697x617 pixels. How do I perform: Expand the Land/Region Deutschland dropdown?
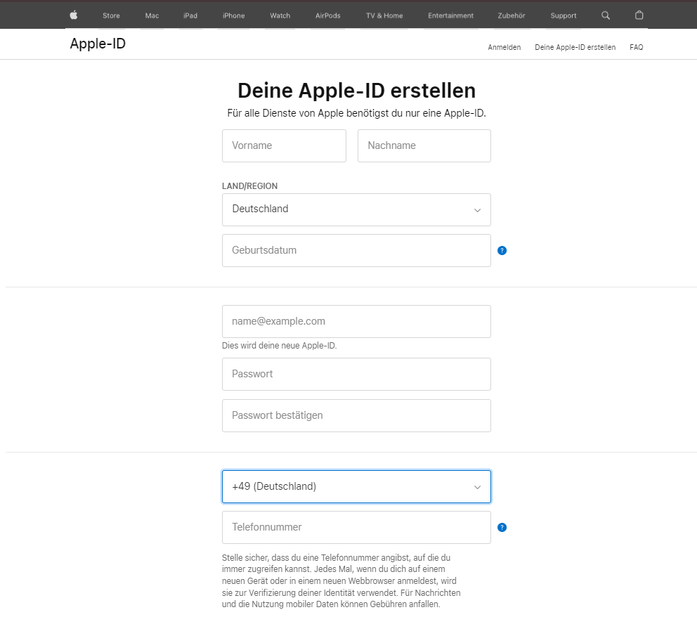pos(356,209)
